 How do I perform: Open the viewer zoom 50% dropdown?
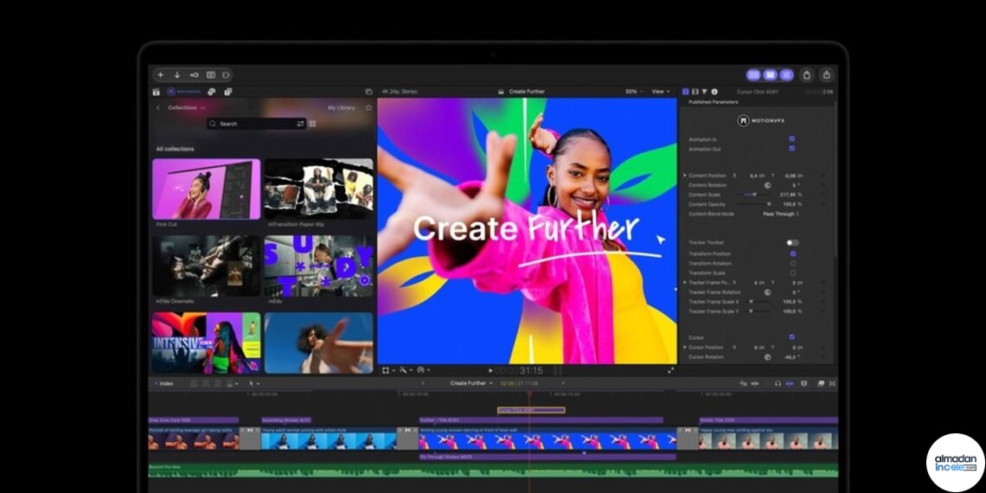[633, 92]
